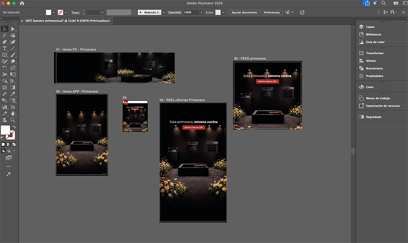Viewport: 408px width, 243px height.
Task: Select the Paintbrush tool
Action: [13, 55]
